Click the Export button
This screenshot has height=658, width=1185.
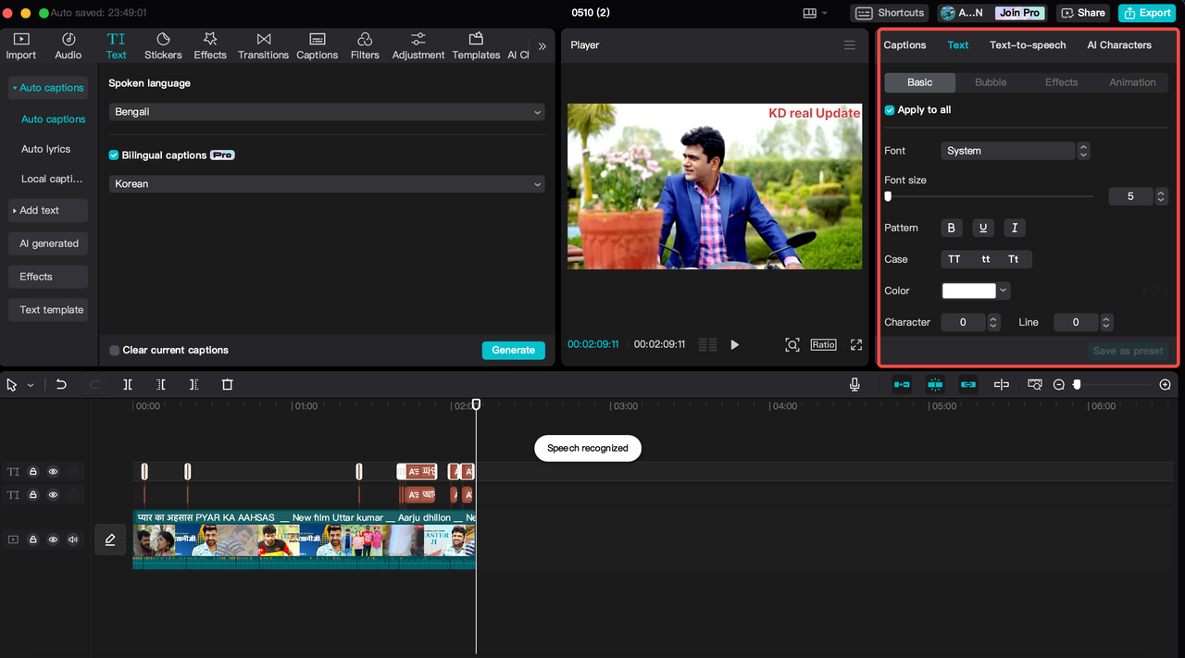1146,13
